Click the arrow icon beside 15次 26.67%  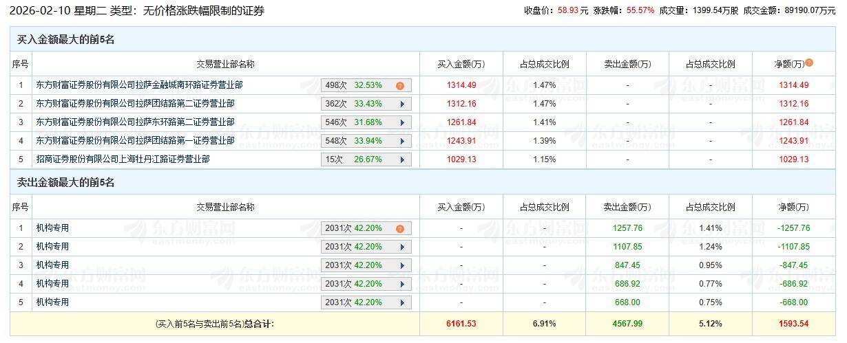click(x=400, y=159)
